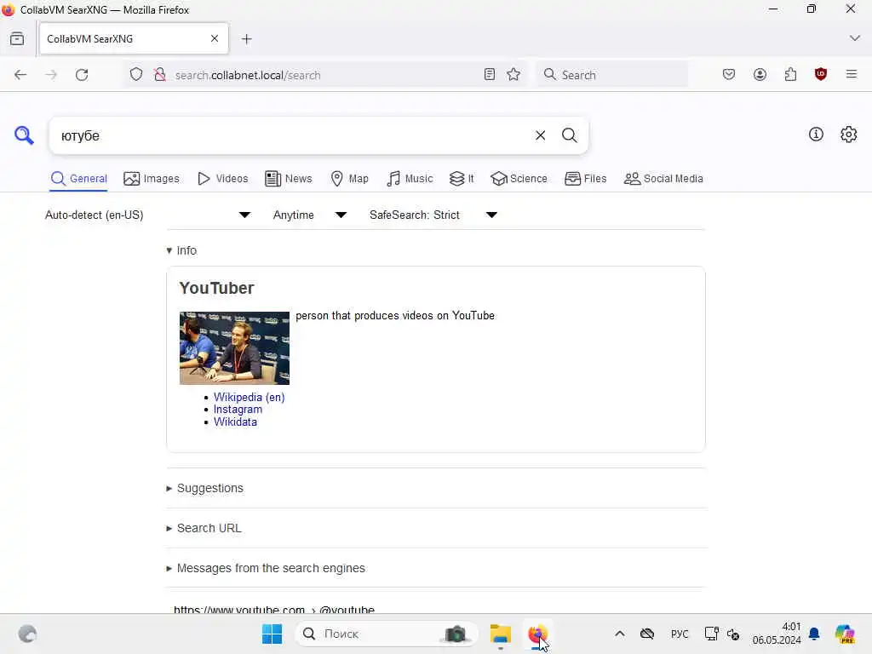Click the weather widget icon on the taskbar

tap(27, 634)
